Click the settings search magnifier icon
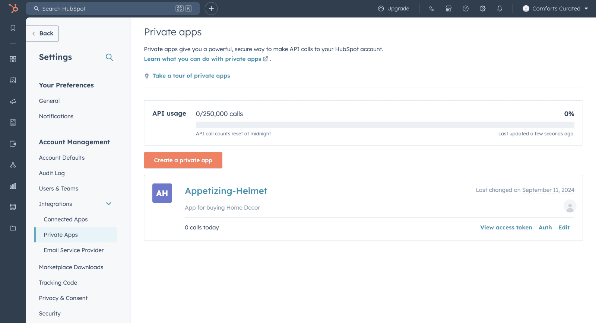This screenshot has width=596, height=323. pyautogui.click(x=109, y=57)
